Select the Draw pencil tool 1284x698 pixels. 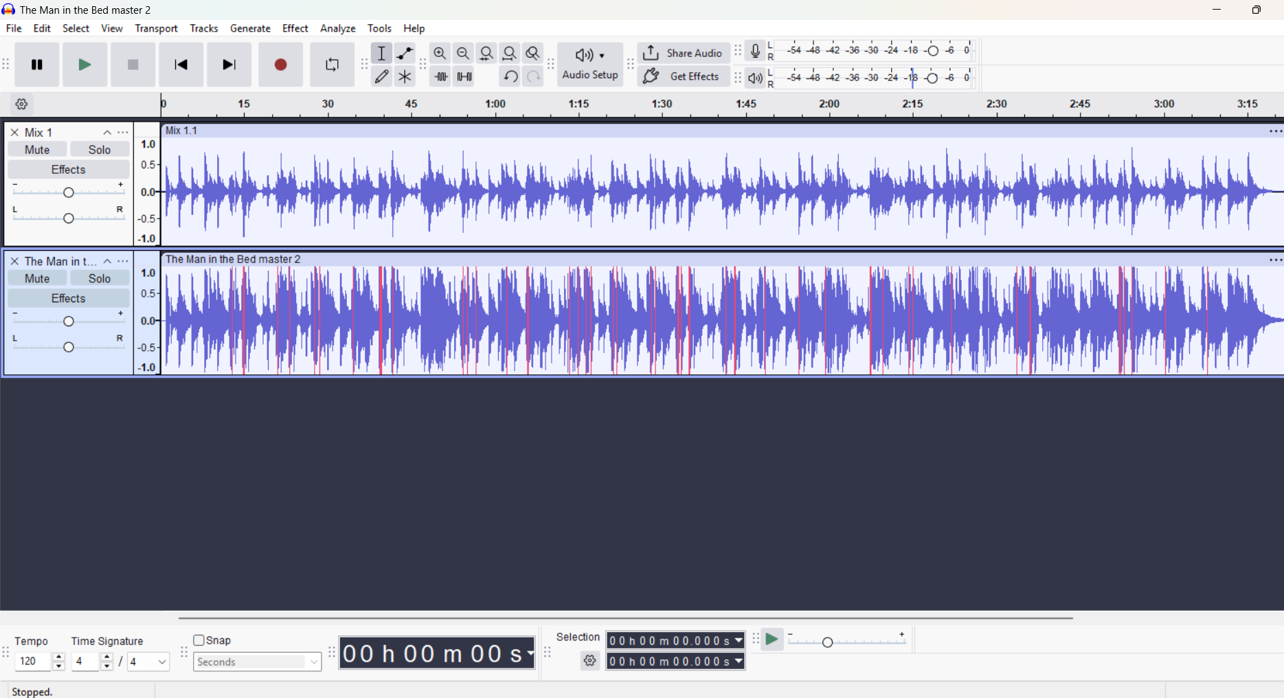click(381, 77)
